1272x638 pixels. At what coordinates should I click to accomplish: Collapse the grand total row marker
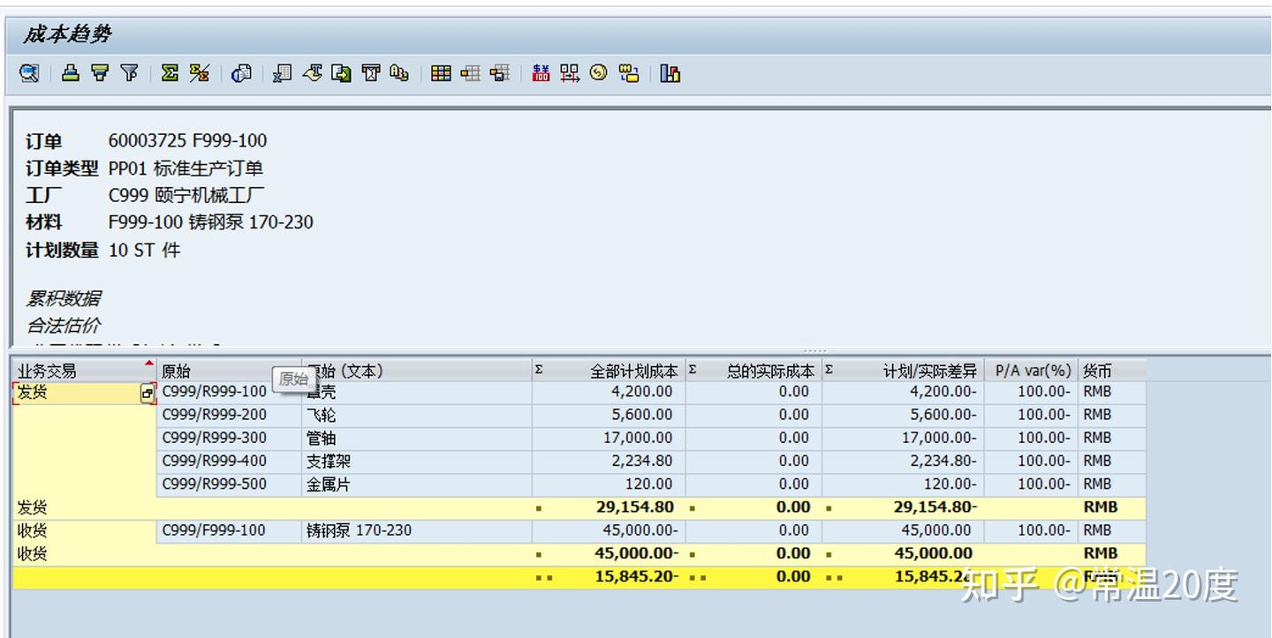pos(543,579)
